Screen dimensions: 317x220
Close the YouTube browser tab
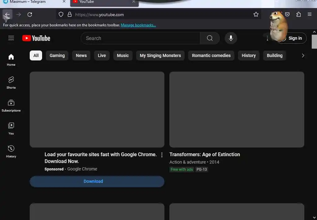click(x=134, y=2)
